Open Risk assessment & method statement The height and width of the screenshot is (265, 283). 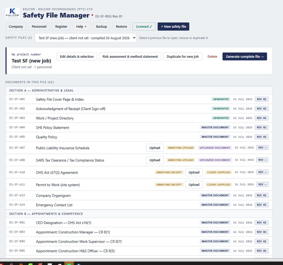[130, 57]
